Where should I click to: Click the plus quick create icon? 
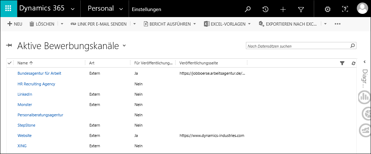283,9
